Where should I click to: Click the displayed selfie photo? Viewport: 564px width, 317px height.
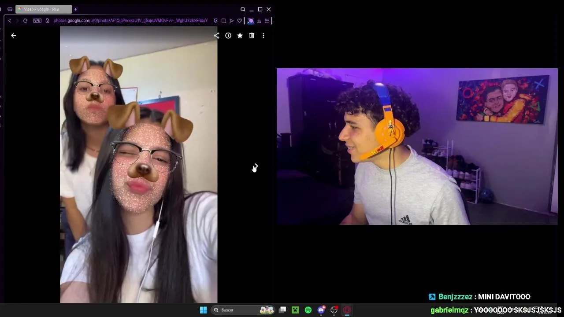pos(138,165)
